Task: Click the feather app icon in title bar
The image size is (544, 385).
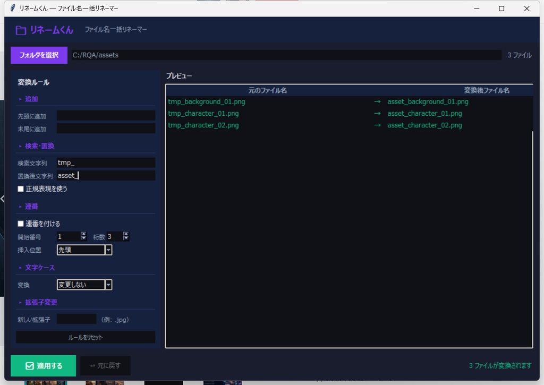Action: coord(13,8)
